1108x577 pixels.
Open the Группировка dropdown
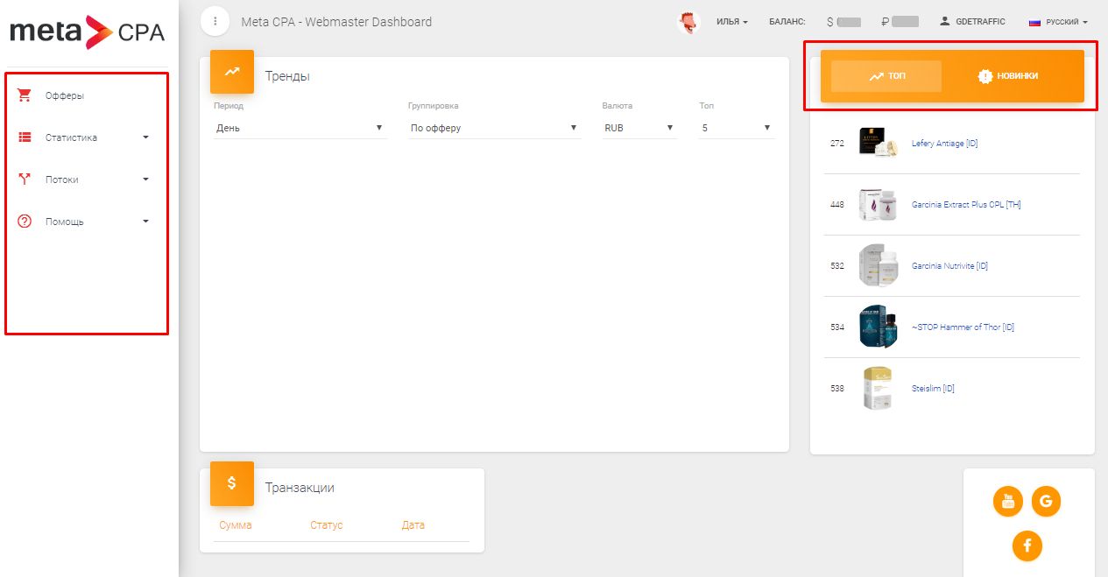click(494, 128)
